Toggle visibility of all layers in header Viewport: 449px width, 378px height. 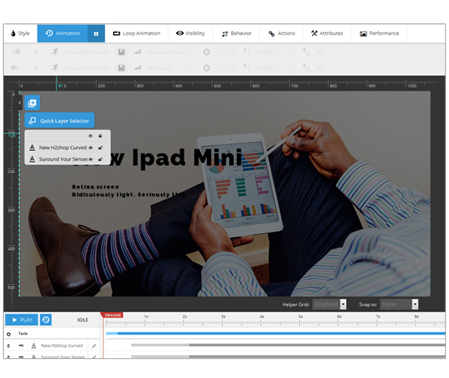[90, 136]
